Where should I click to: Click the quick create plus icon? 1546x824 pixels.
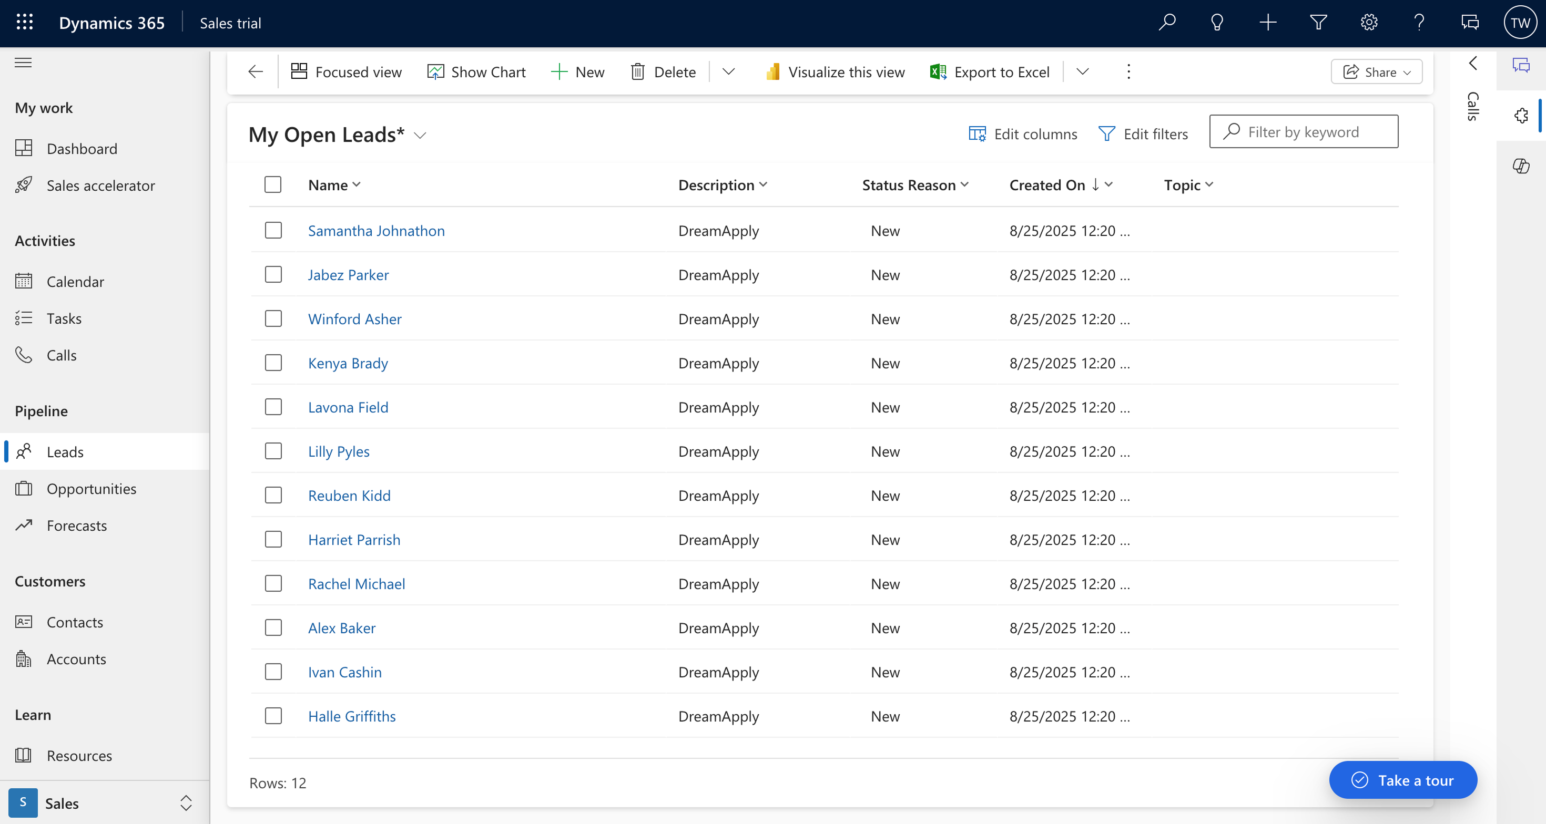point(1267,23)
